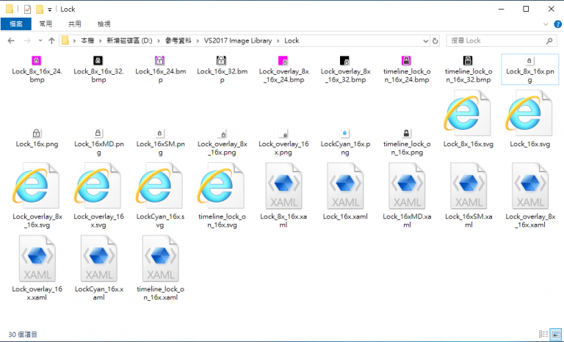564x342 pixels.
Task: Select the Lock_overlay_16x.xaml icon
Action: coord(37,258)
